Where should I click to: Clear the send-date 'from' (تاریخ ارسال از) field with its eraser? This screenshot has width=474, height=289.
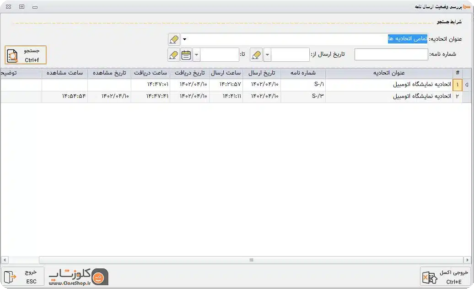[x=256, y=55]
